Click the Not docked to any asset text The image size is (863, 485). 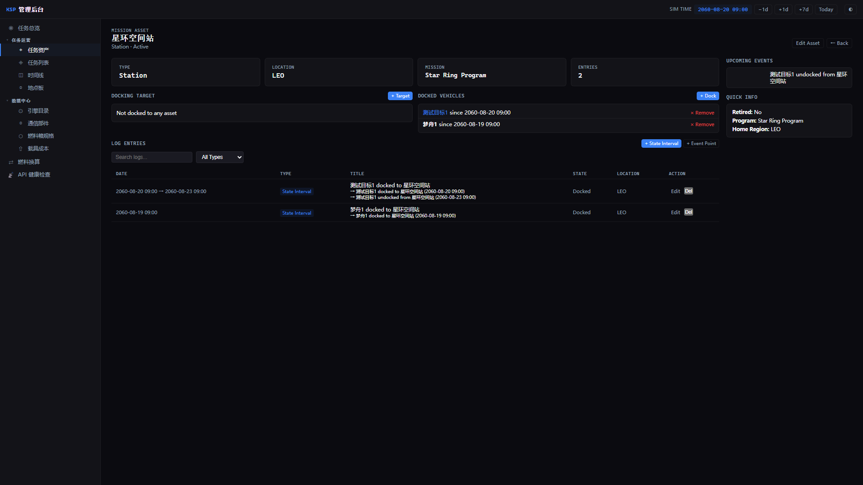[x=147, y=113]
